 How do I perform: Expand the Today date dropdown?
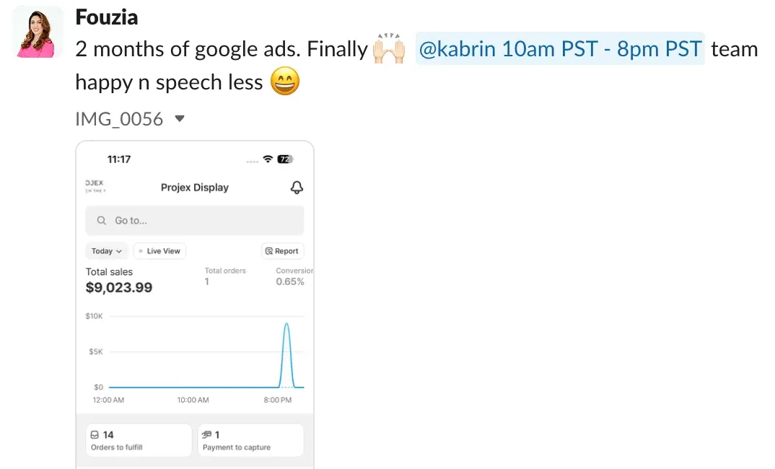[106, 251]
